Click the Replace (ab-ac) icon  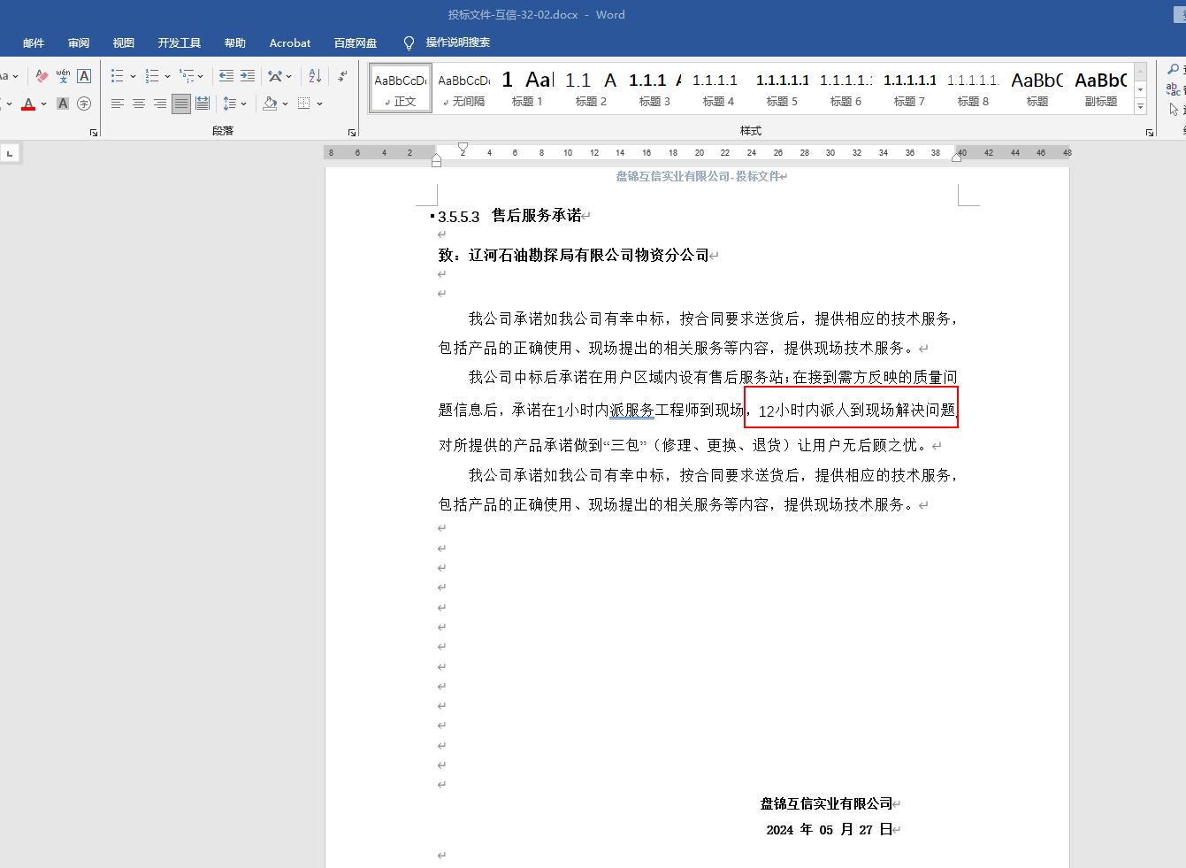(x=1174, y=89)
